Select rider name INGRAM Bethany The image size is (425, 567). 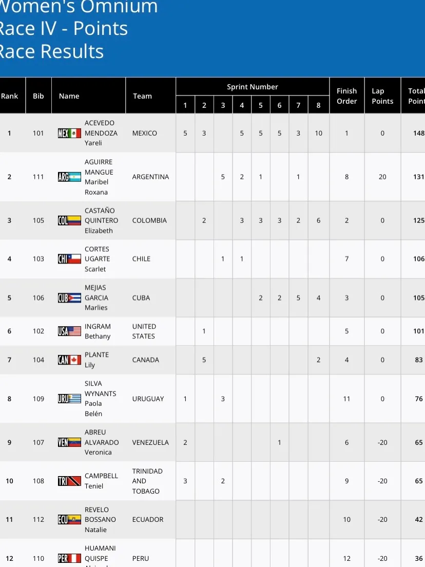[98, 331]
